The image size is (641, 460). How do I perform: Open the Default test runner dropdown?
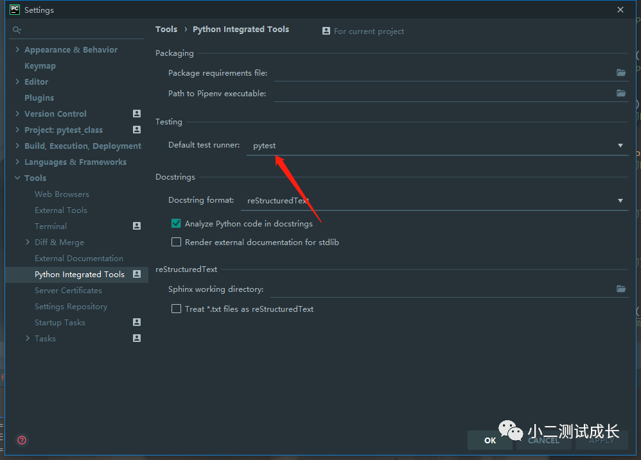(620, 146)
